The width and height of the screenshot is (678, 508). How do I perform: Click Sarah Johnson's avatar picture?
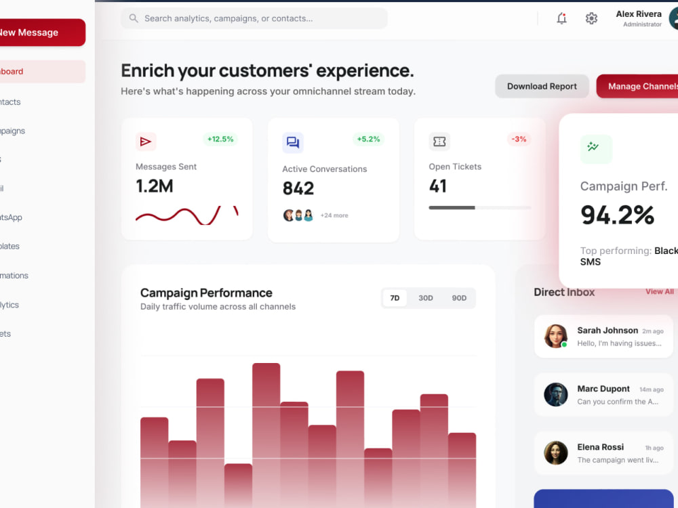pos(556,336)
